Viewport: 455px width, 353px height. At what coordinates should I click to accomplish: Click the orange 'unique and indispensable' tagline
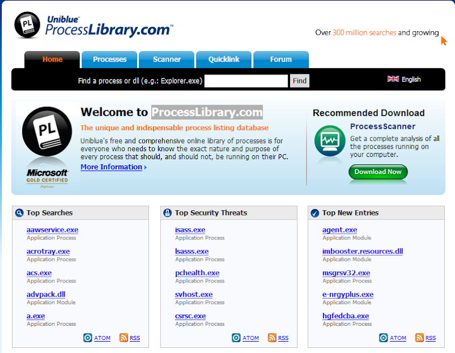[175, 128]
